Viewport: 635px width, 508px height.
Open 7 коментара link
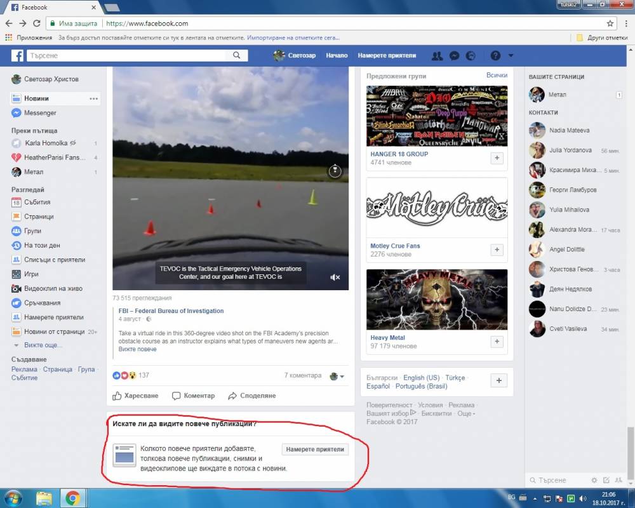[302, 375]
